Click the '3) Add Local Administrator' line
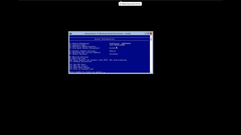Screen dimensions: 241x135 pyautogui.click(x=82, y=46)
